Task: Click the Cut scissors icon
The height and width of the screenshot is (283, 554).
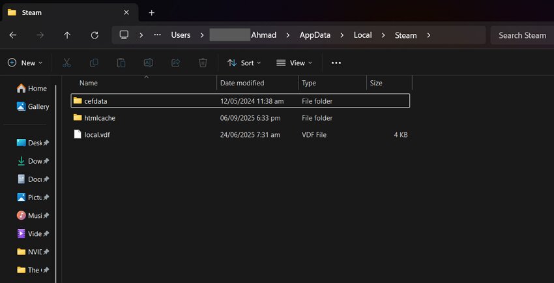Action: coord(66,63)
